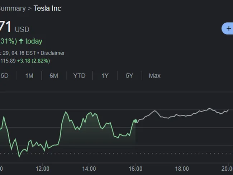Click the 18:00 time axis label
The width and height of the screenshot is (233, 175).
(182, 169)
